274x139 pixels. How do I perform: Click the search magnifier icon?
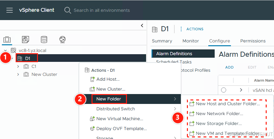tap(68, 10)
